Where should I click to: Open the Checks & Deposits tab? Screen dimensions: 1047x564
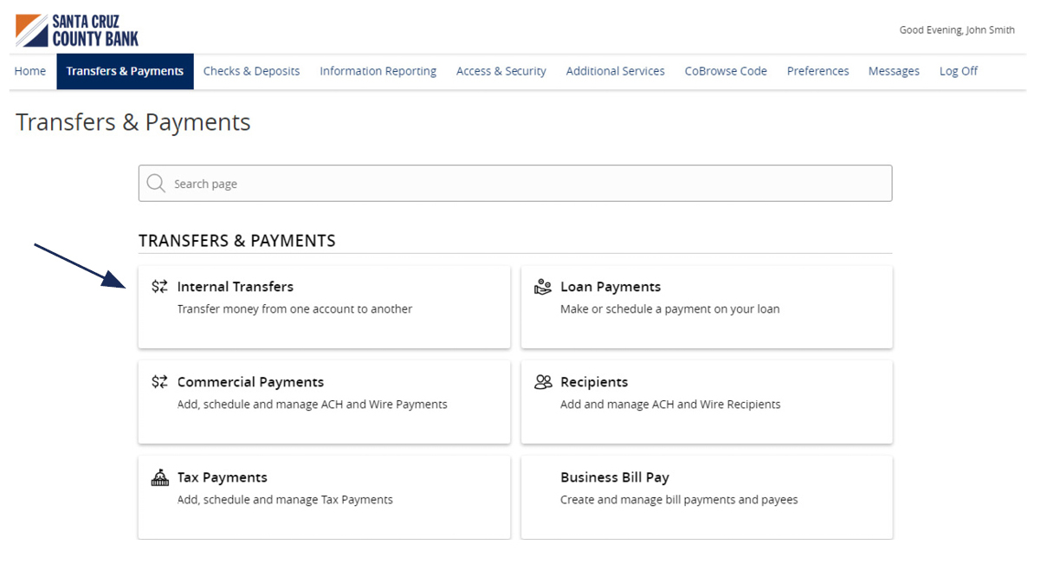pyautogui.click(x=251, y=71)
